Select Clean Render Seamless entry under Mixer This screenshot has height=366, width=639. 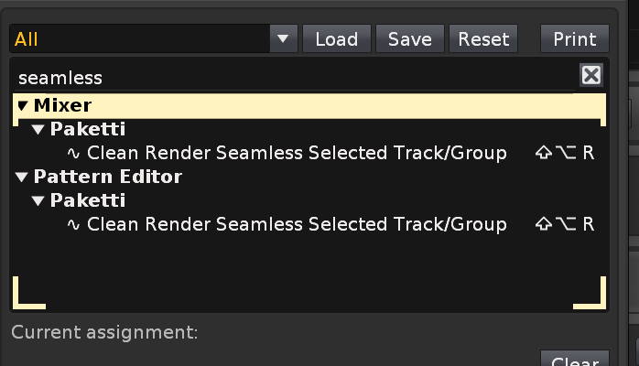click(x=296, y=153)
